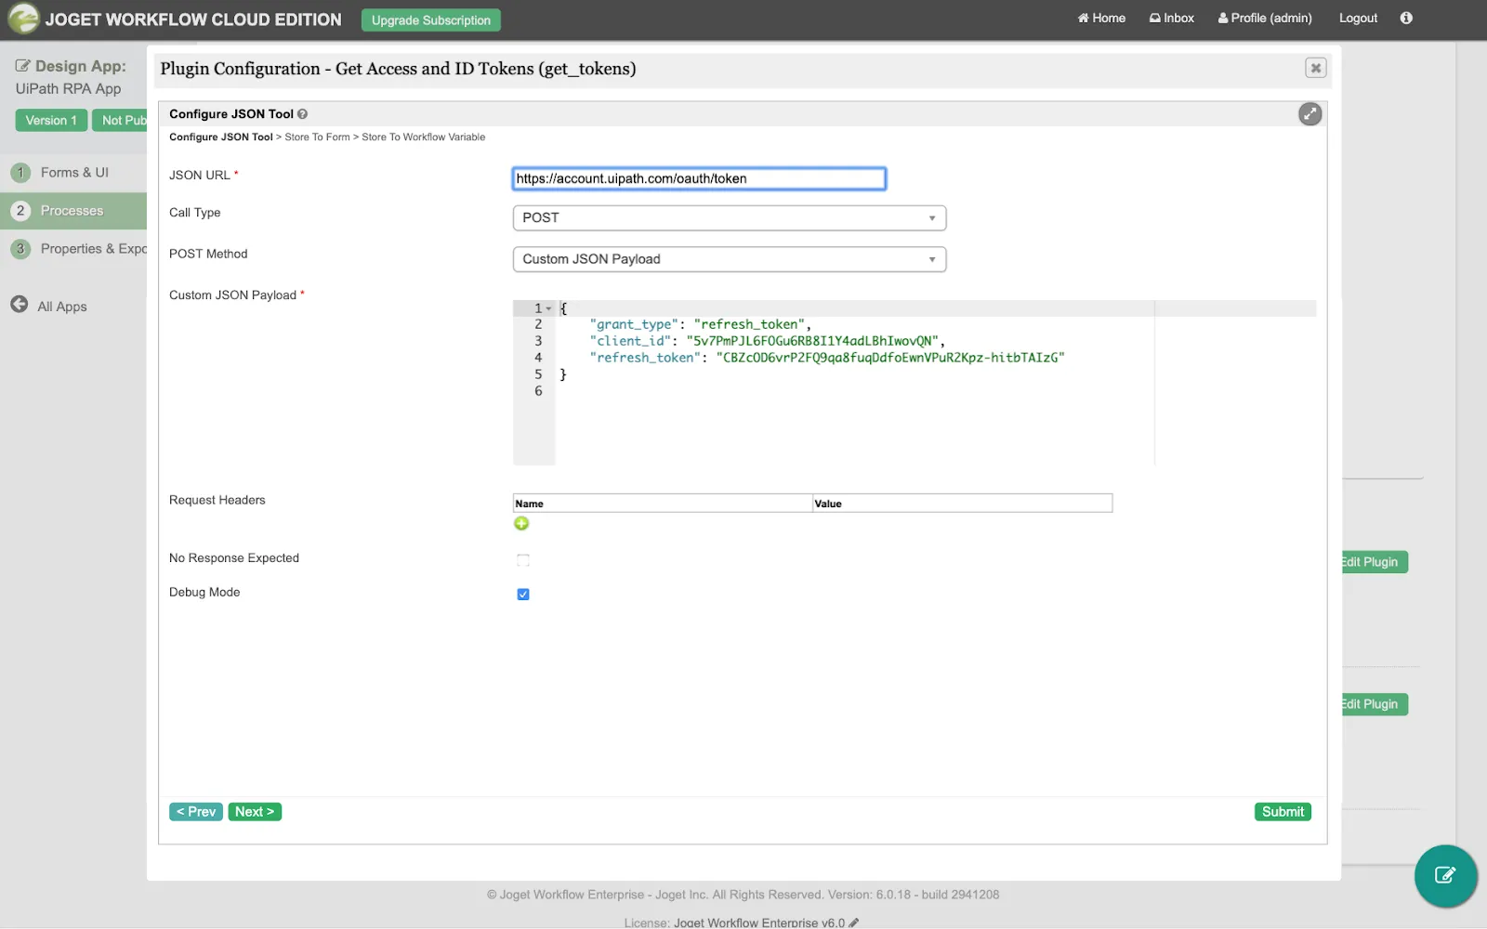This screenshot has width=1487, height=929.
Task: Open Profile (admin)
Action: pyautogui.click(x=1265, y=18)
